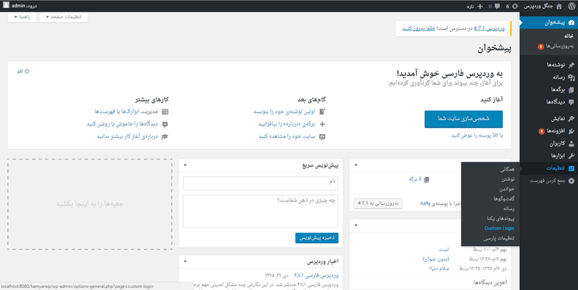This screenshot has width=578, height=290.
Task: Open comments bubble icon in admin bar
Action: coord(497,7)
